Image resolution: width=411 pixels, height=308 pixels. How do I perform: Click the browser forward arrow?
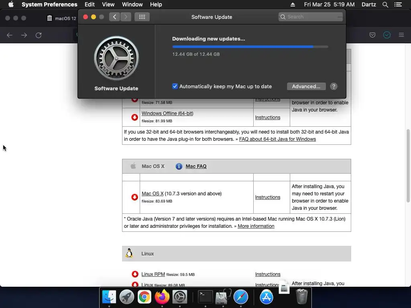pyautogui.click(x=24, y=35)
